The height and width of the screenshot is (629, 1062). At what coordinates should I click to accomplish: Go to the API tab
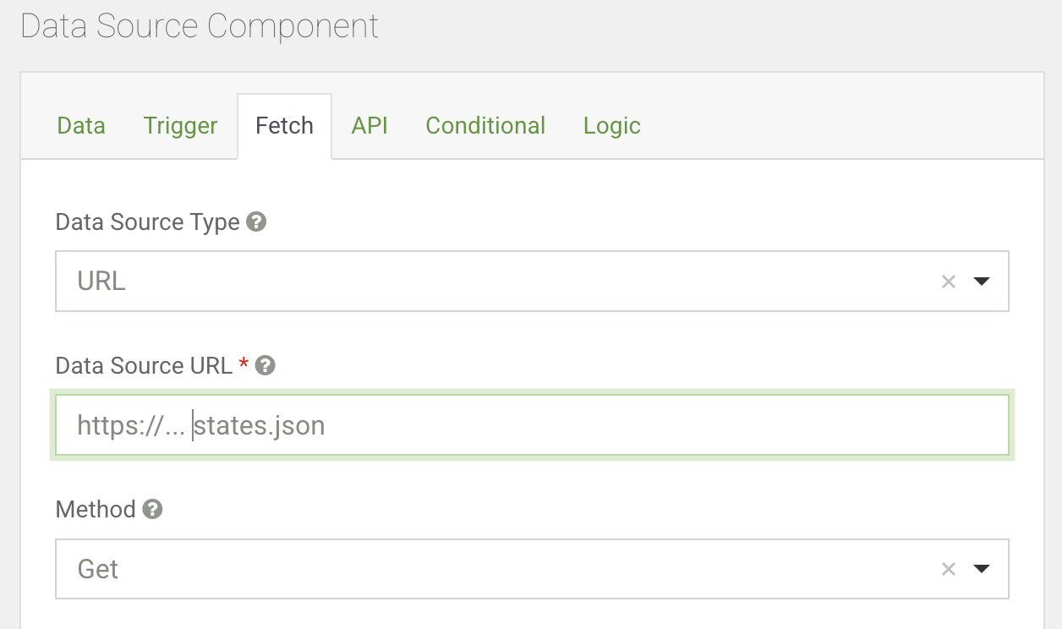370,126
